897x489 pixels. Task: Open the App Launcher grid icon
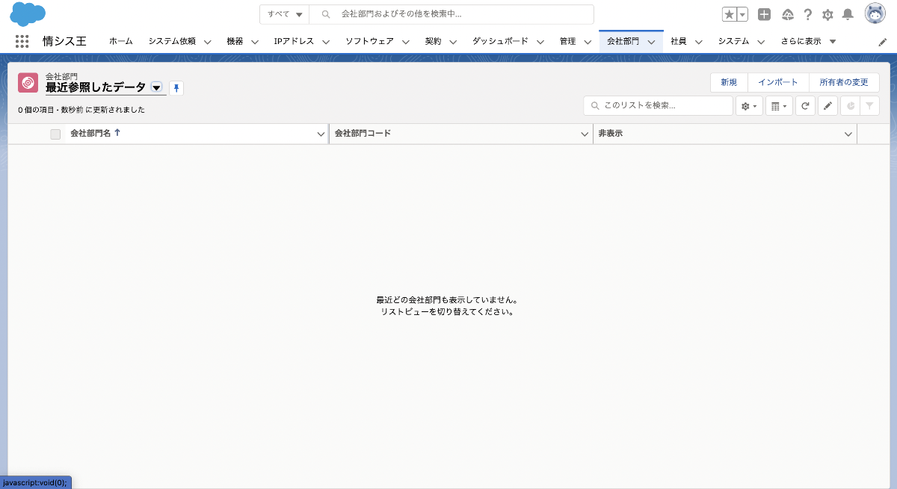(x=22, y=42)
